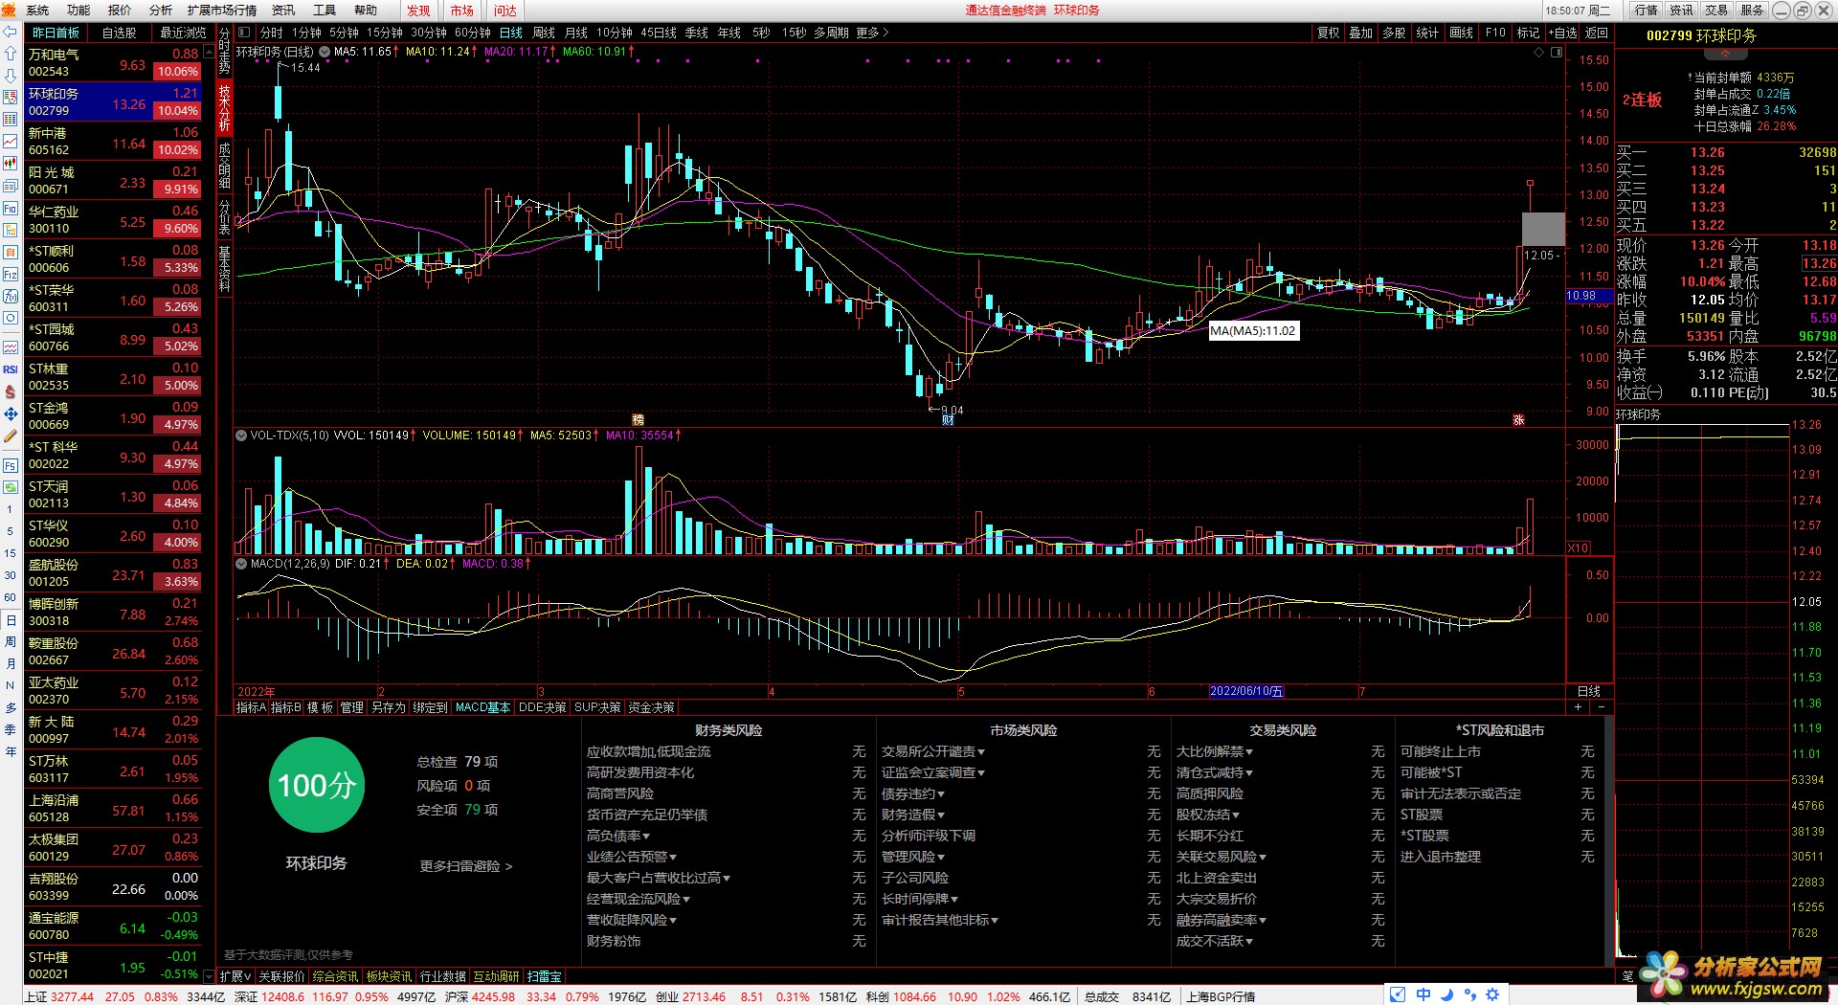Click the diamond icon at chart top right

coord(1539,53)
